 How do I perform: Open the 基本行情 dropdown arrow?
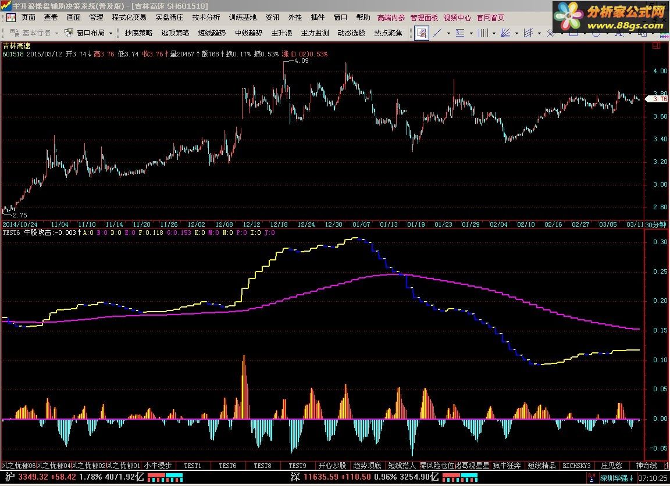(x=56, y=33)
